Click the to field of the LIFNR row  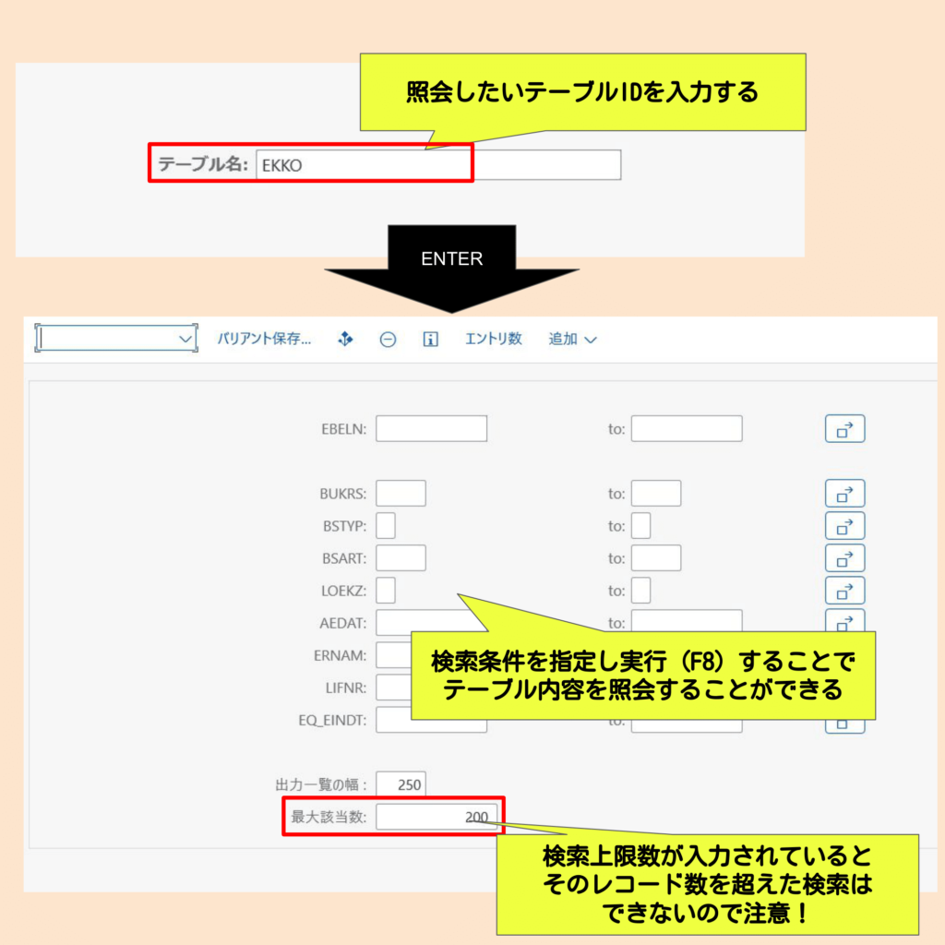point(686,686)
